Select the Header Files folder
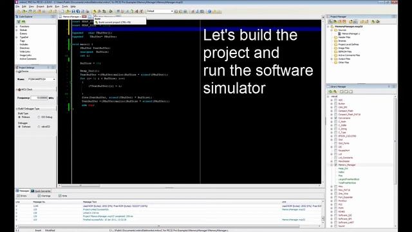Viewport: 412px width, 232px height. (344, 37)
